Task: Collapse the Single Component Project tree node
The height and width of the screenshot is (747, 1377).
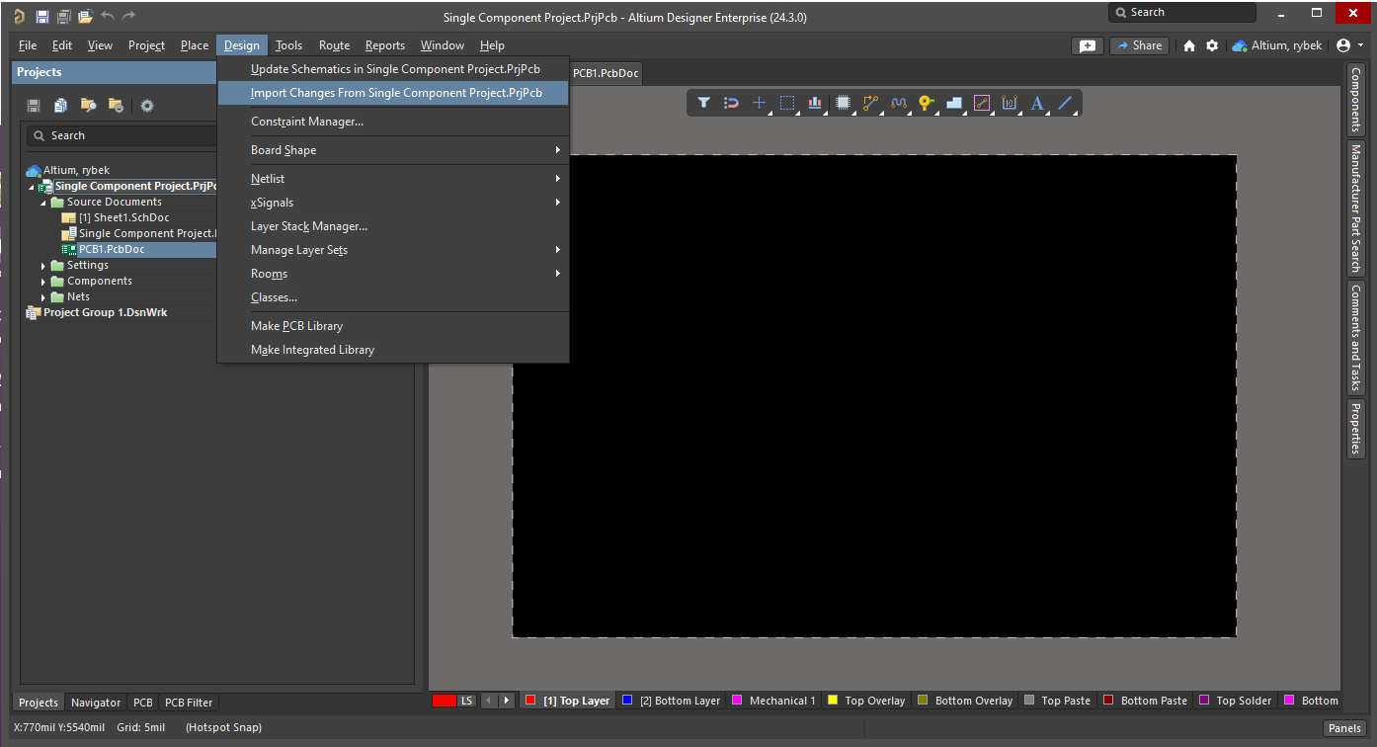Action: 31,187
